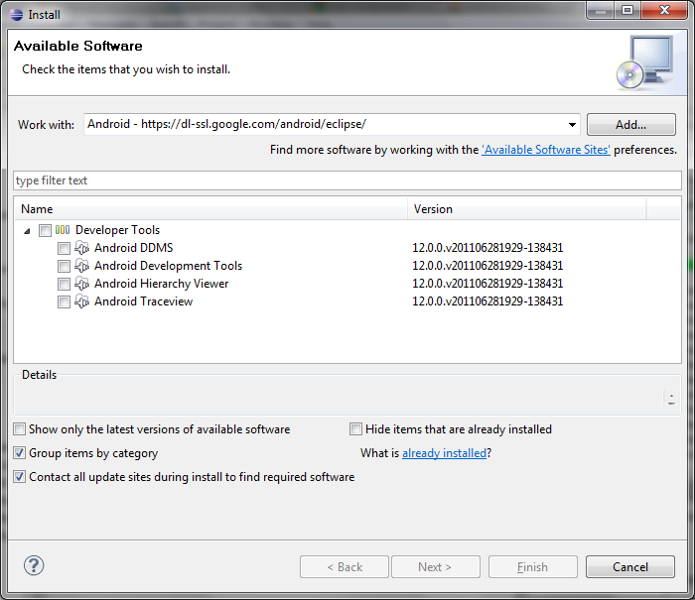Viewport: 695px width, 600px height.
Task: Click the Android DDMS plugin icon
Action: (82, 248)
